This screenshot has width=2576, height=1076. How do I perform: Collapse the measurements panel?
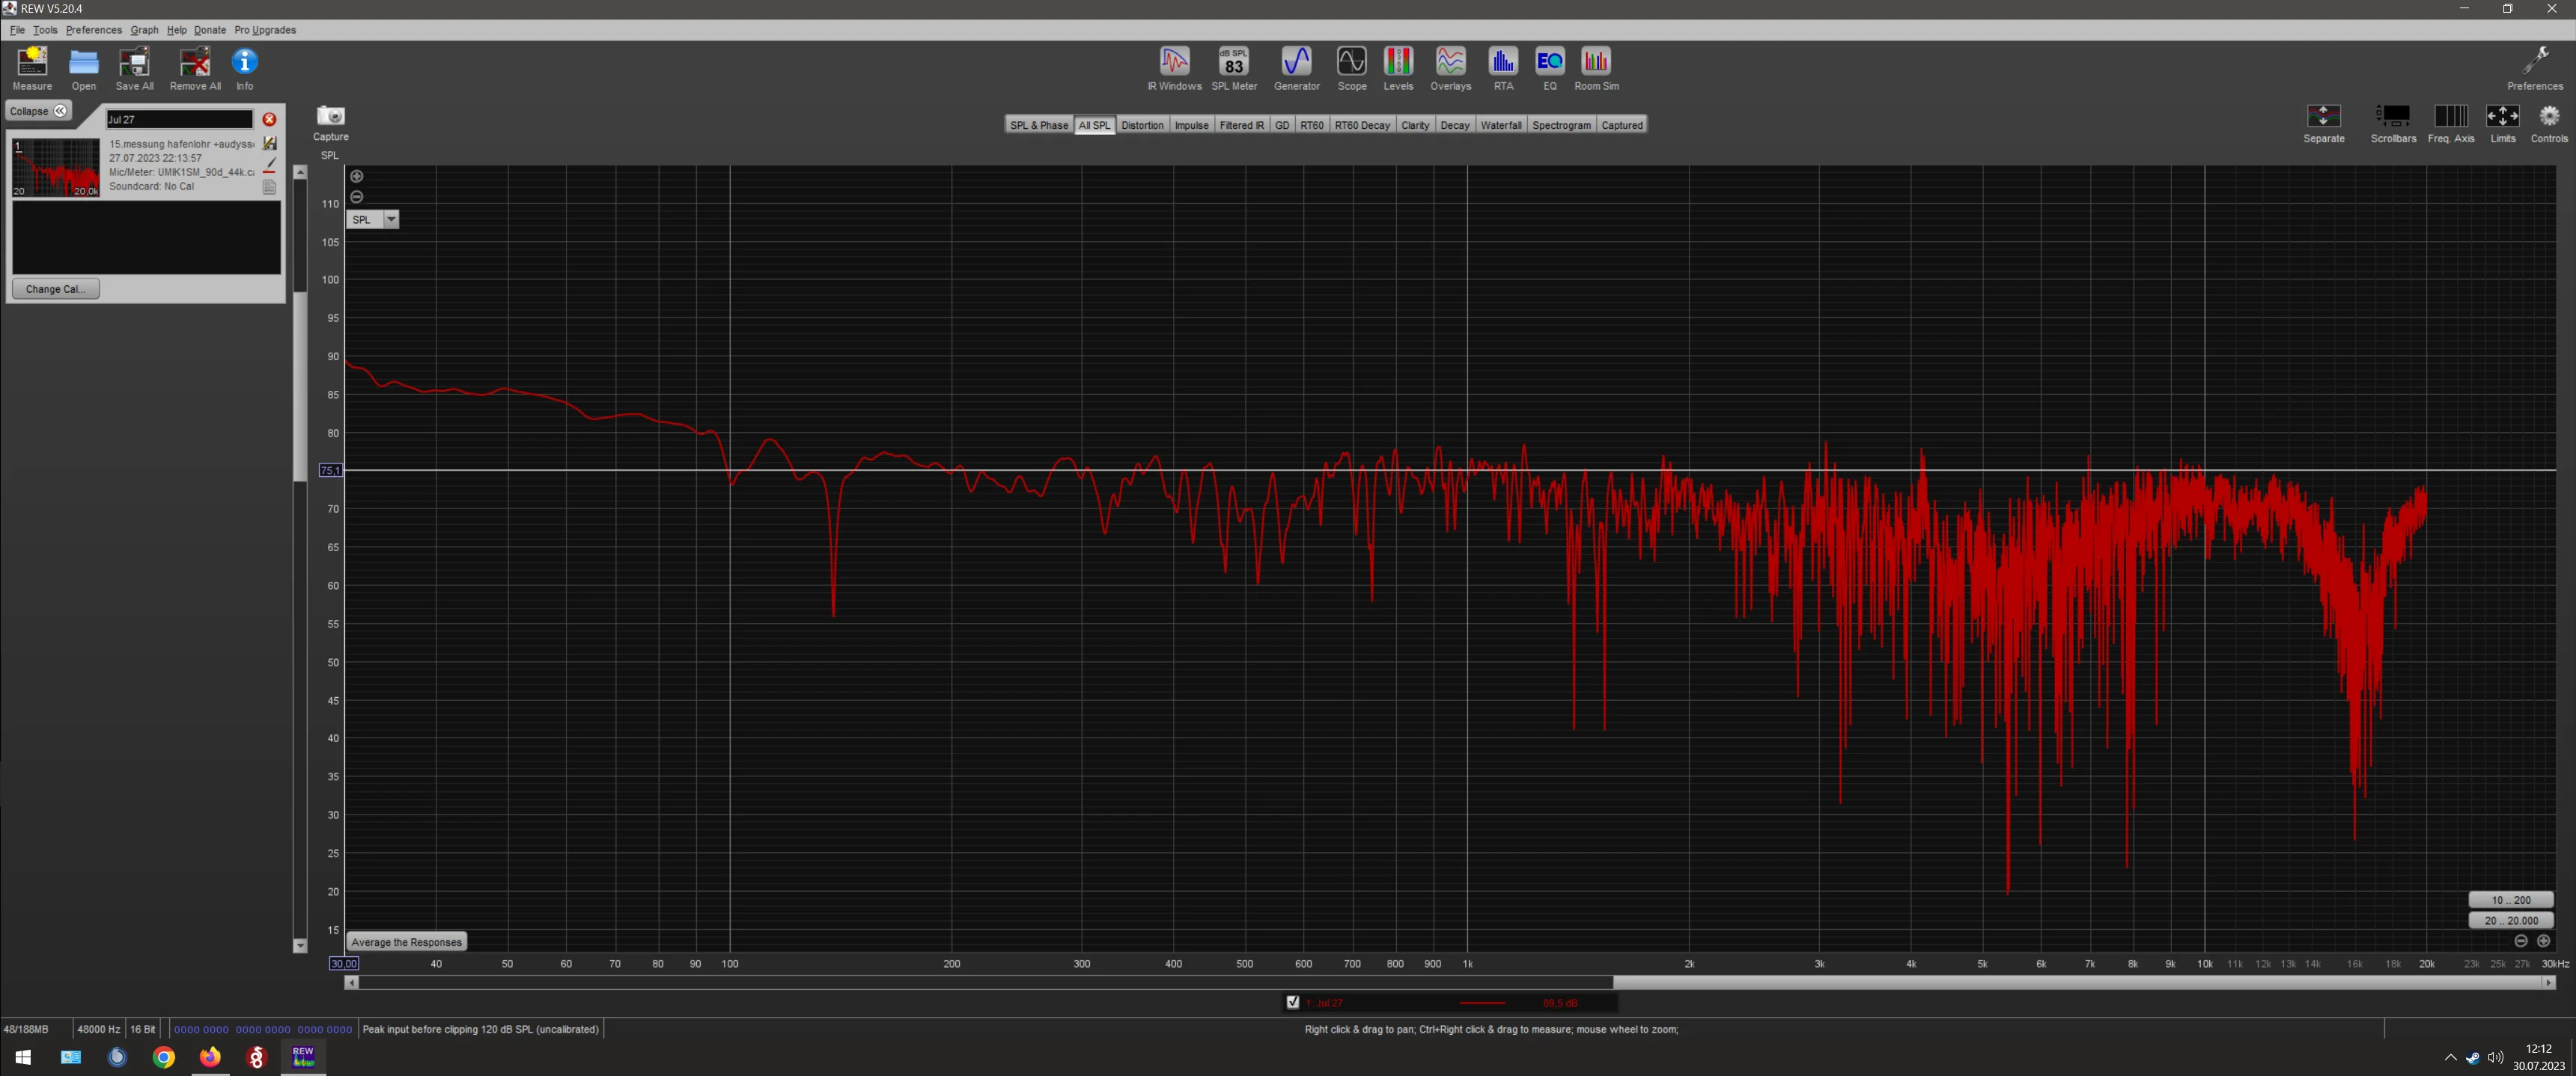click(38, 111)
